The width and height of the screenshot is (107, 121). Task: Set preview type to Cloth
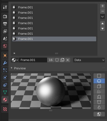(x=99, y=102)
